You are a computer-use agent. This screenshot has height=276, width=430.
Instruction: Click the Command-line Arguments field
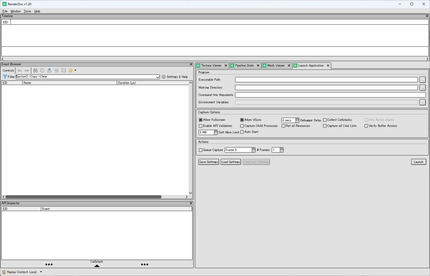[x=330, y=95]
